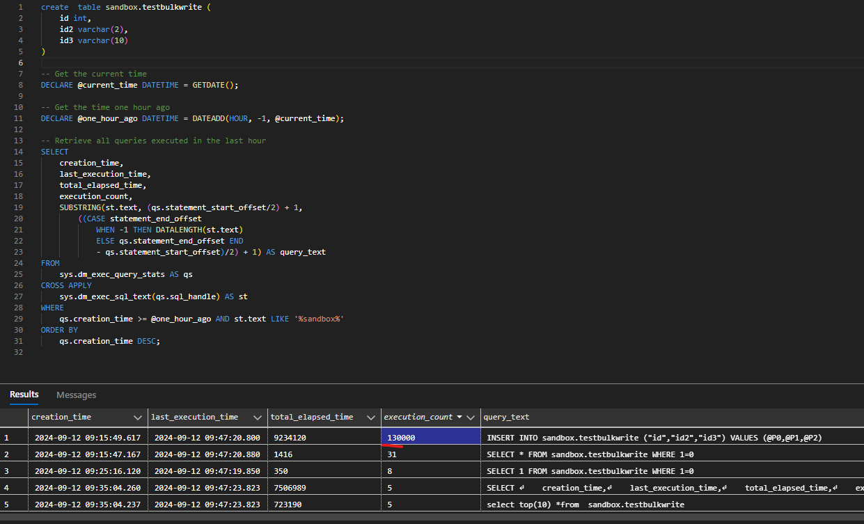This screenshot has height=524, width=864.
Task: Click the '%sandbox%' string literal
Action: 320,319
